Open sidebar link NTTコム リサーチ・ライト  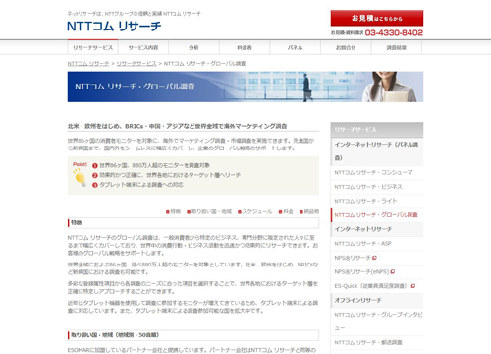click(365, 201)
